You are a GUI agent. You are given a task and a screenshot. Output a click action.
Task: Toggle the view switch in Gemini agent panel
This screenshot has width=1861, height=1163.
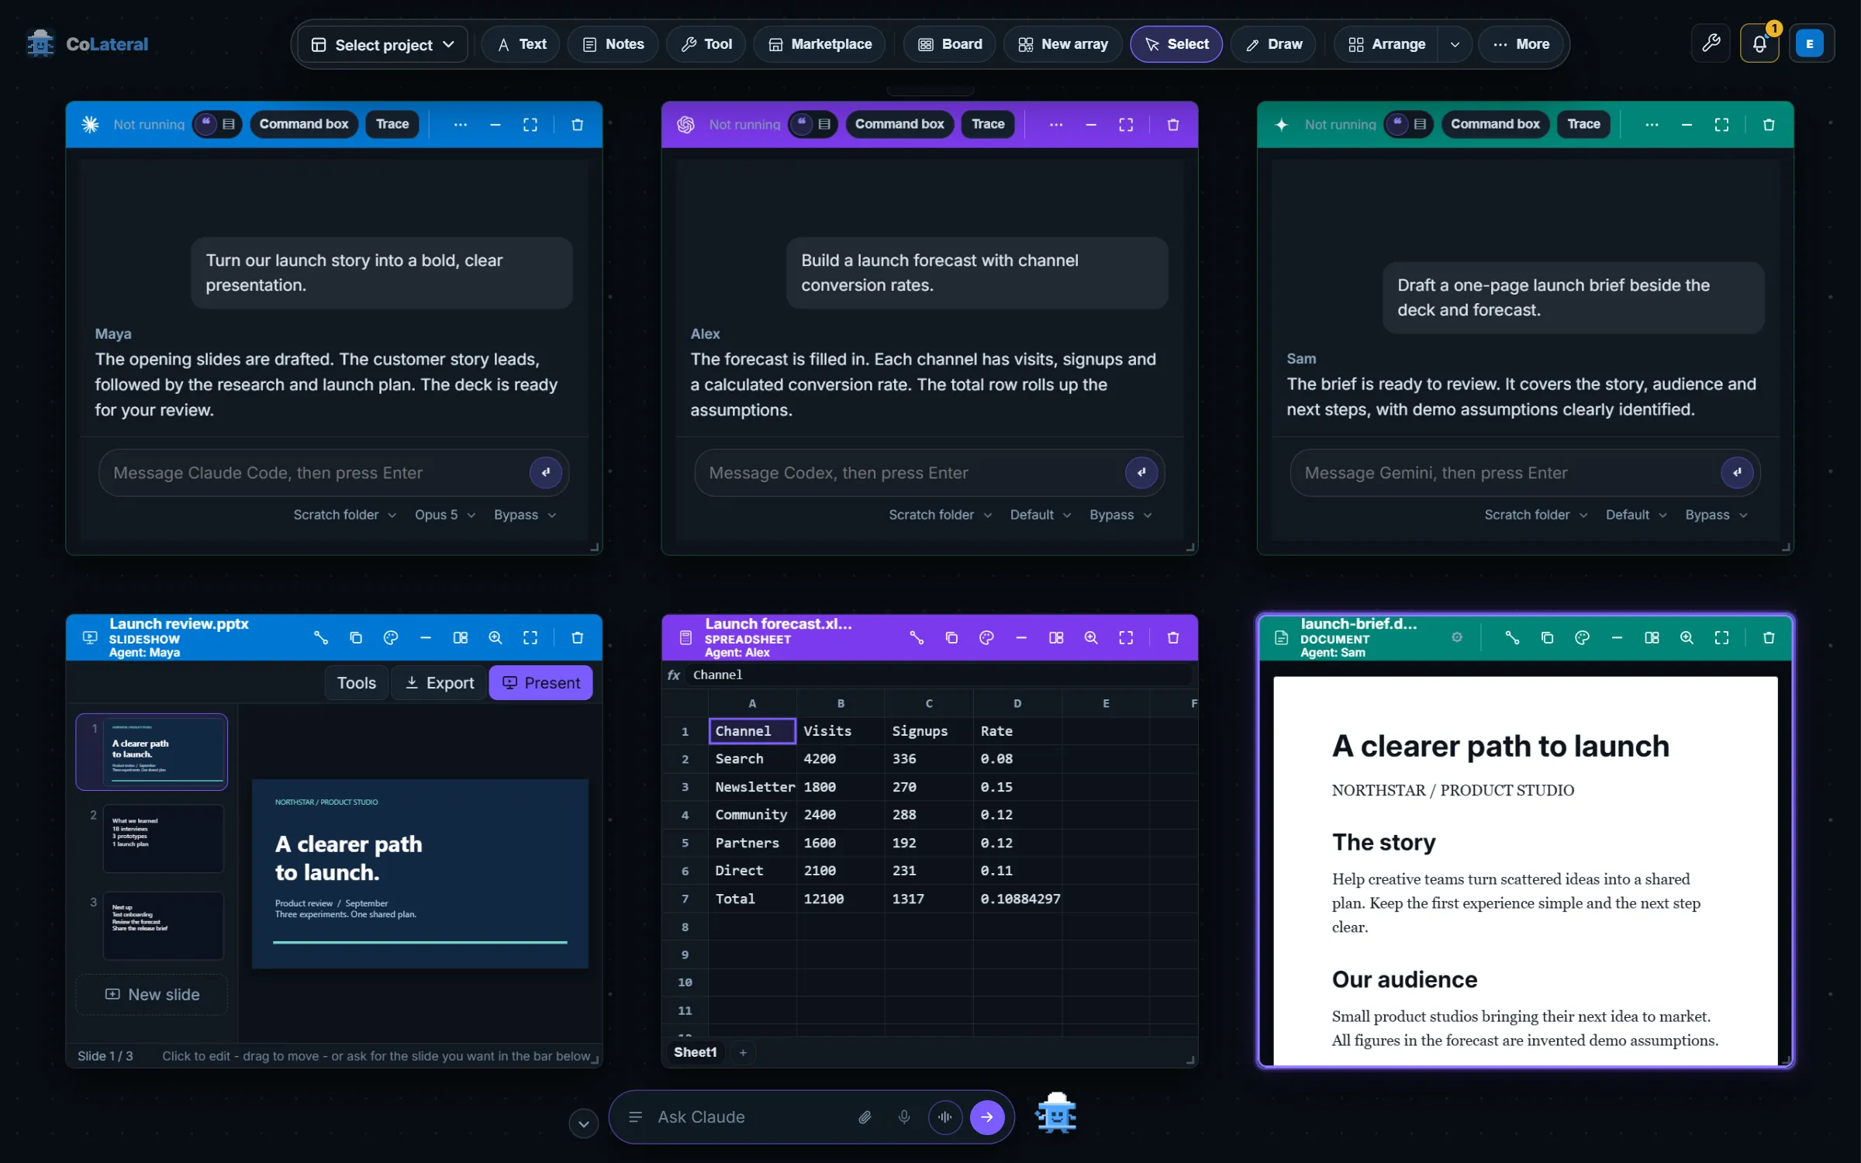coord(1408,124)
